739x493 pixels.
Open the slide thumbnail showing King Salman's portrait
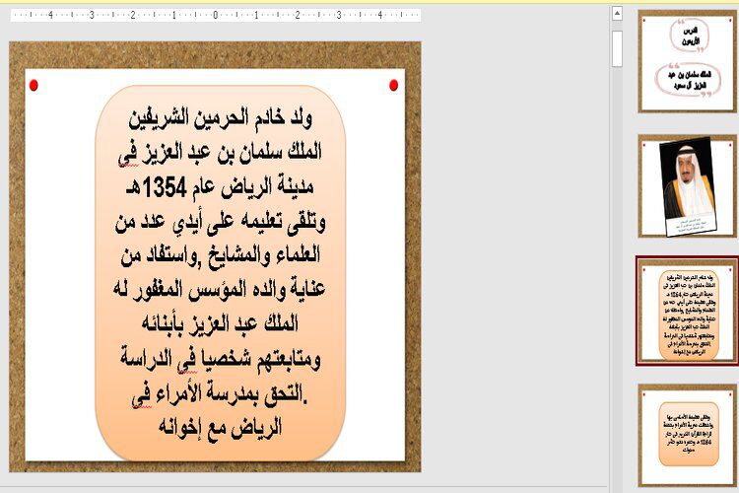[687, 186]
